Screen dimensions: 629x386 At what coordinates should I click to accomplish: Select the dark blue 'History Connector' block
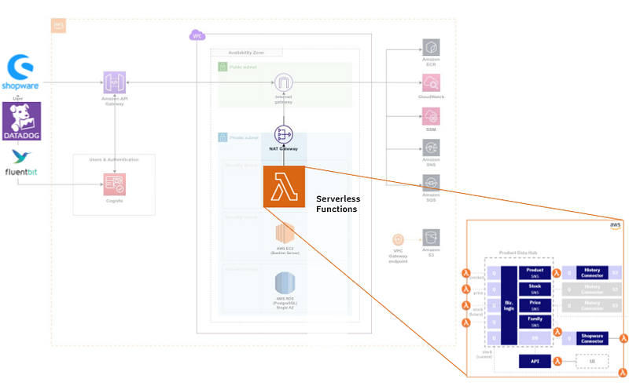(x=592, y=273)
